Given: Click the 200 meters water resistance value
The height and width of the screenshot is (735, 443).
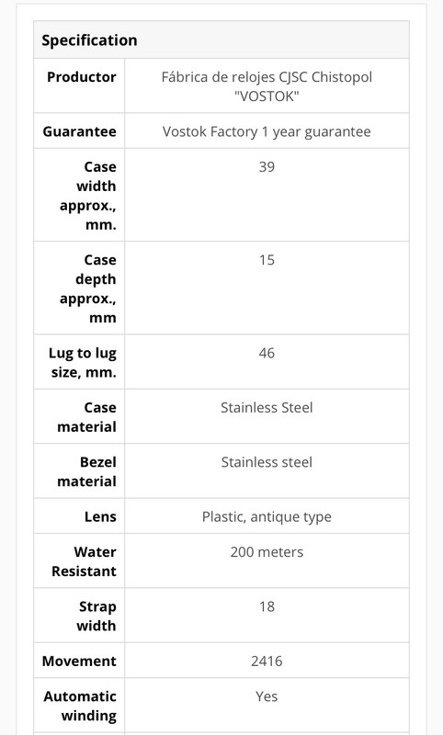Looking at the screenshot, I should 267,552.
